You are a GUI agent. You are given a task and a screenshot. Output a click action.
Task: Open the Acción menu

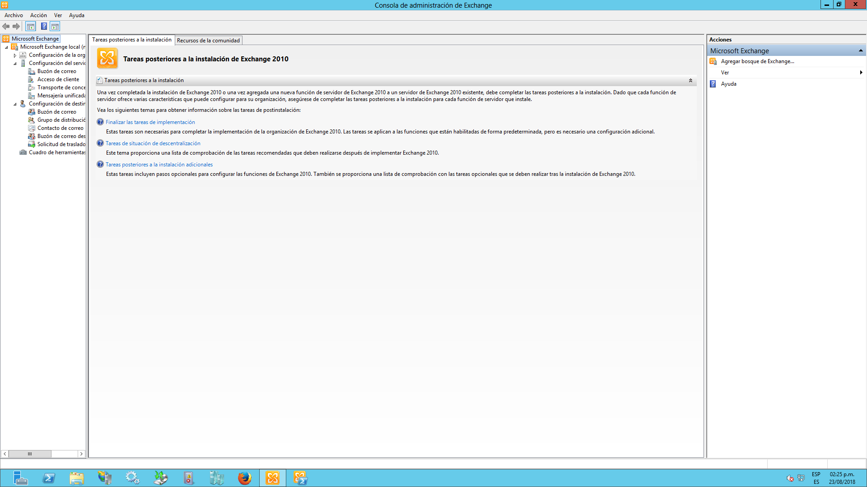tap(38, 15)
